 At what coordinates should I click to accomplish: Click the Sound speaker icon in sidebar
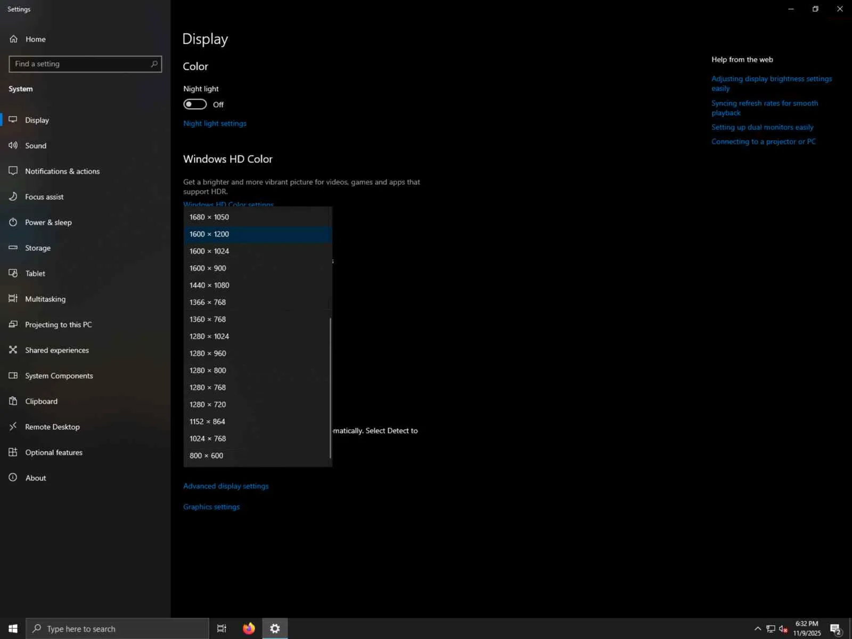coord(13,145)
